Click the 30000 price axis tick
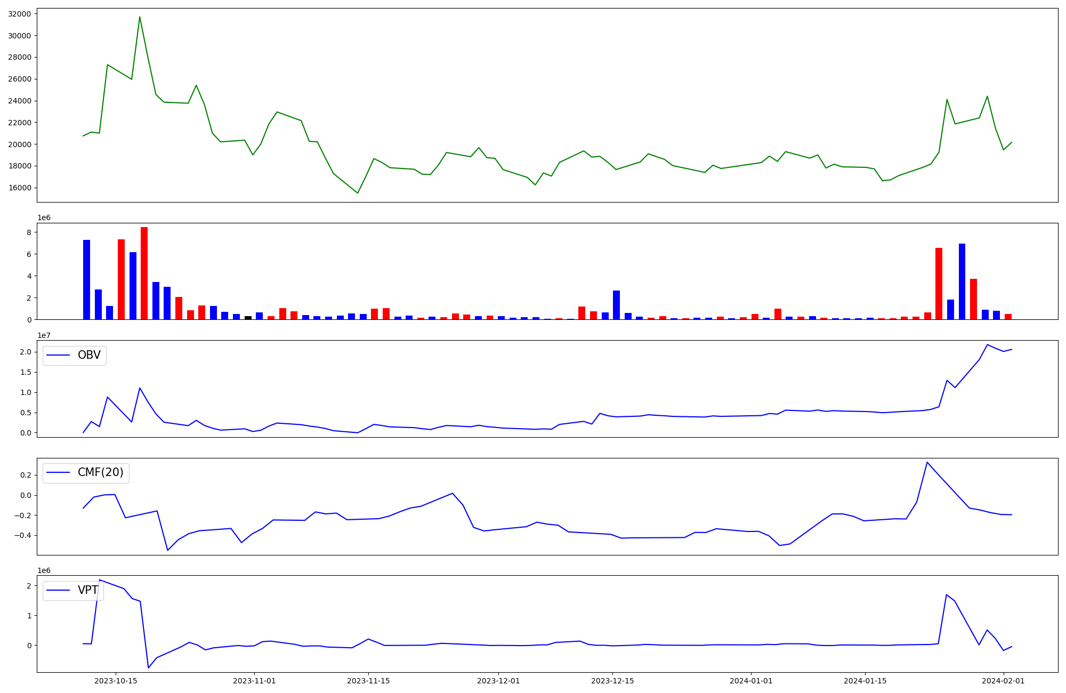The height and width of the screenshot is (693, 1066). coord(20,36)
